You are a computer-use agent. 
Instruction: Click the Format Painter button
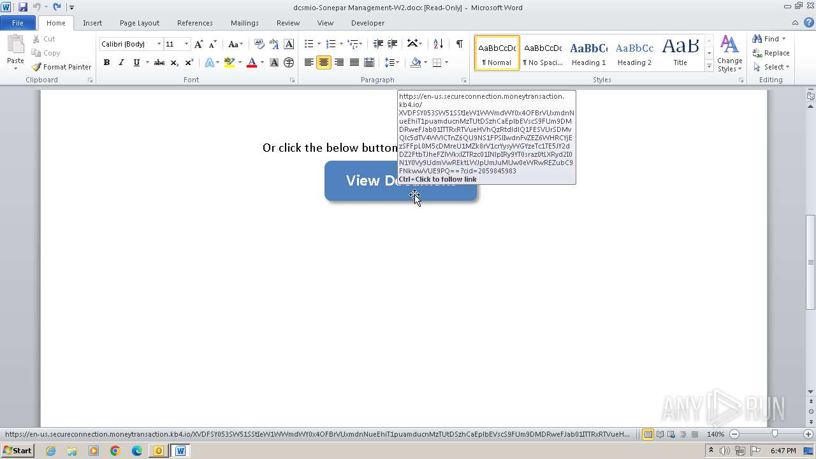coord(62,67)
